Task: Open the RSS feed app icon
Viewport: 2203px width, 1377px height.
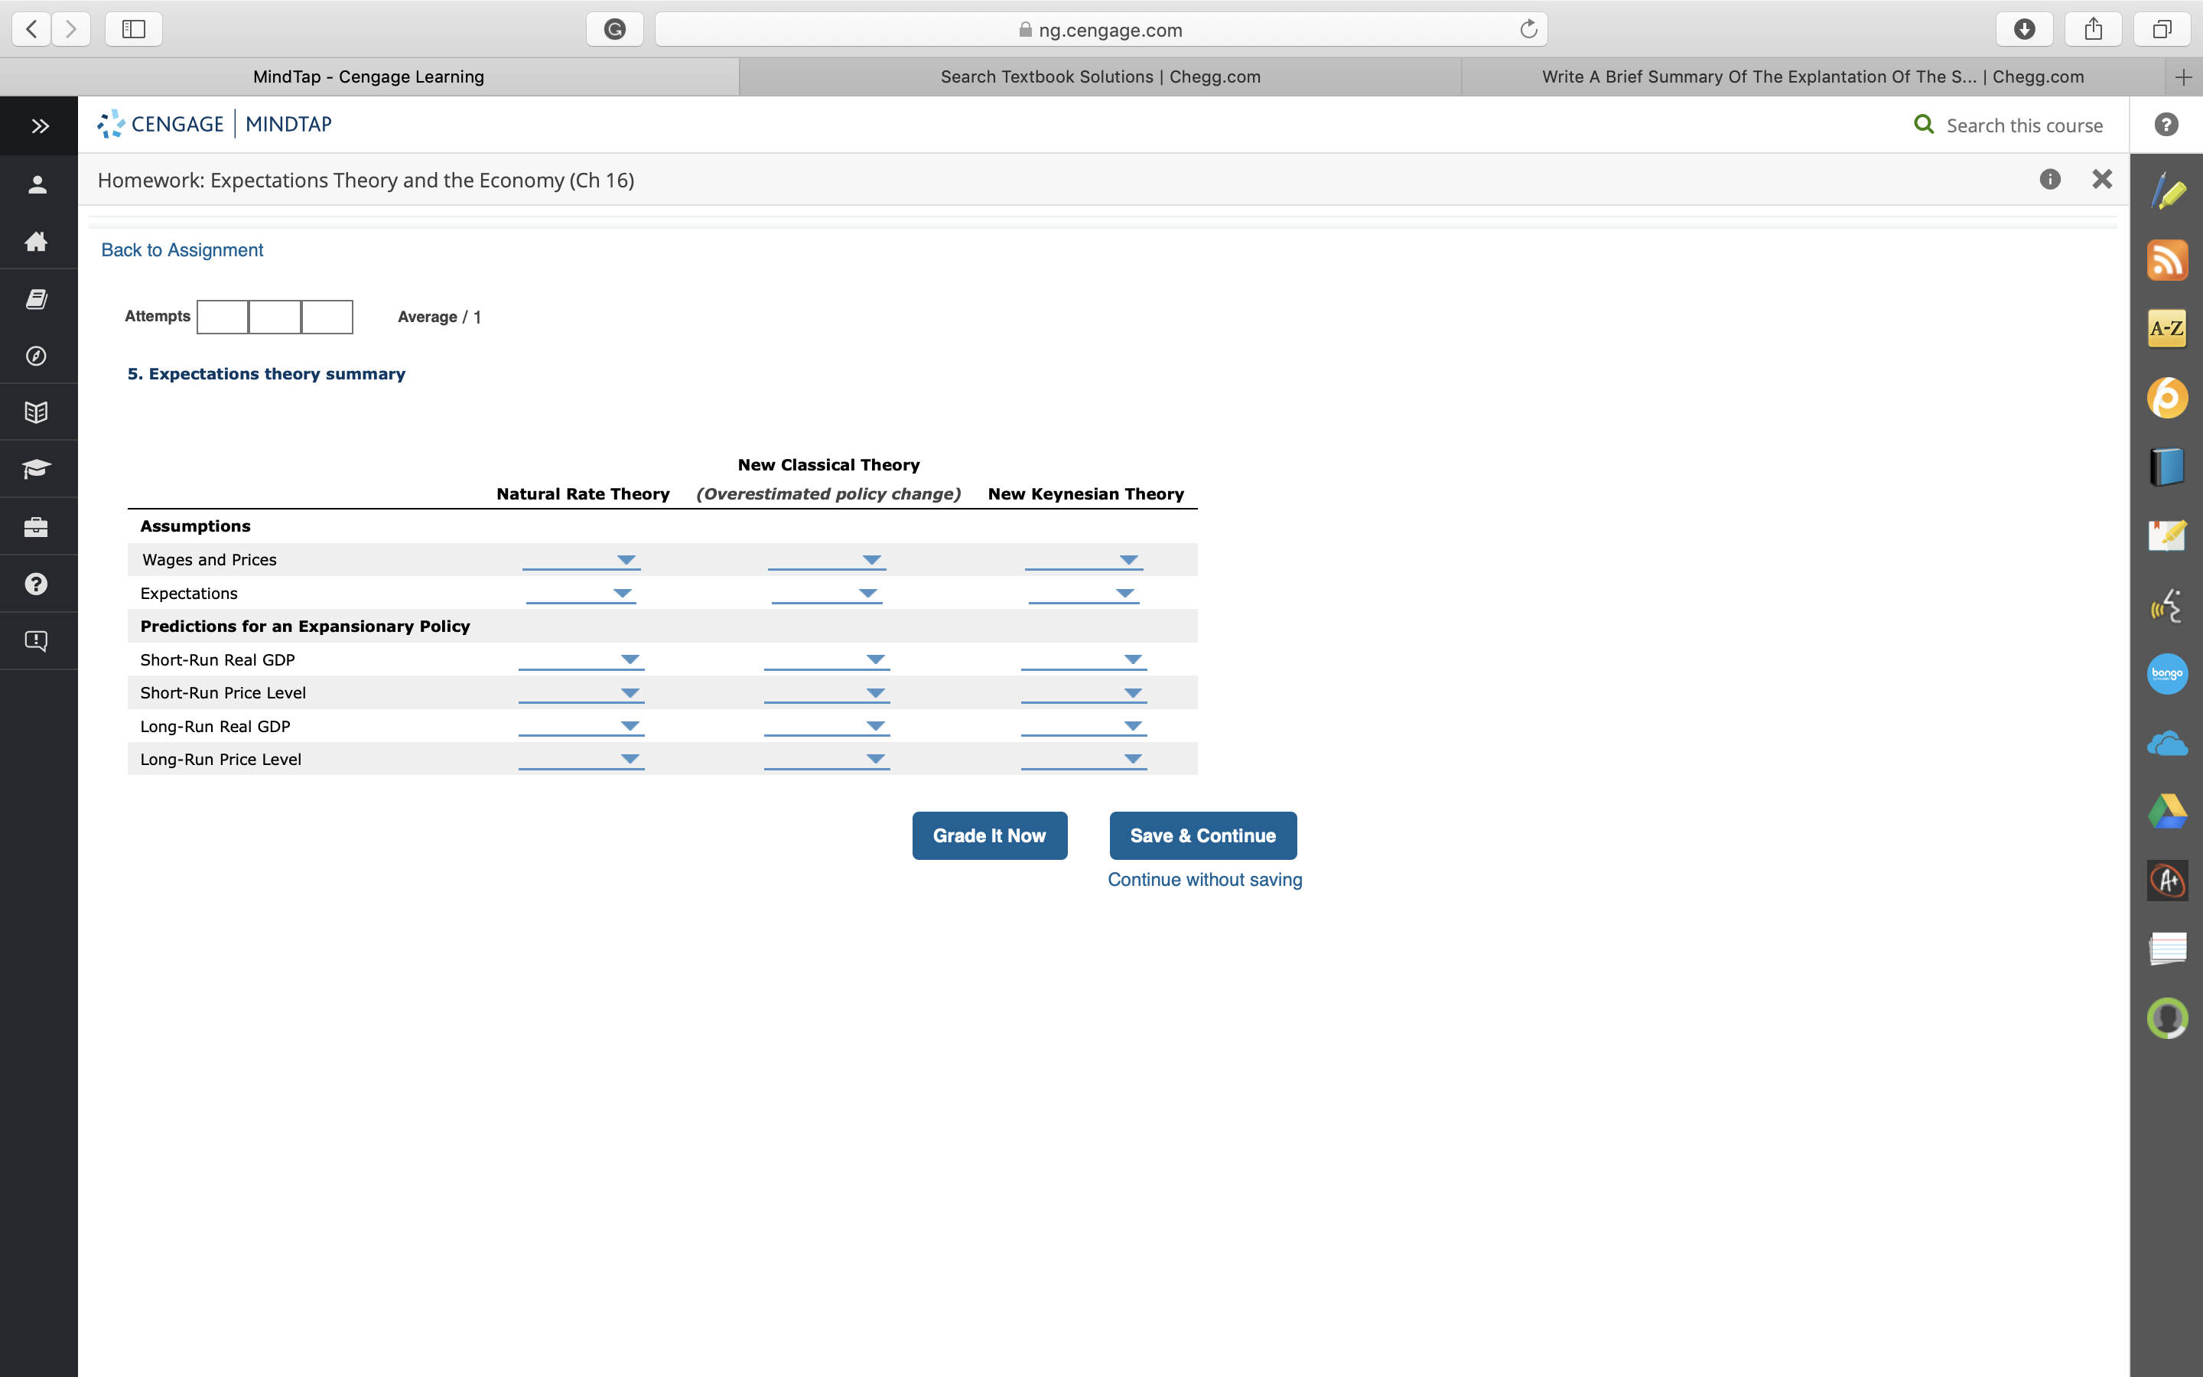Action: pyautogui.click(x=2166, y=260)
